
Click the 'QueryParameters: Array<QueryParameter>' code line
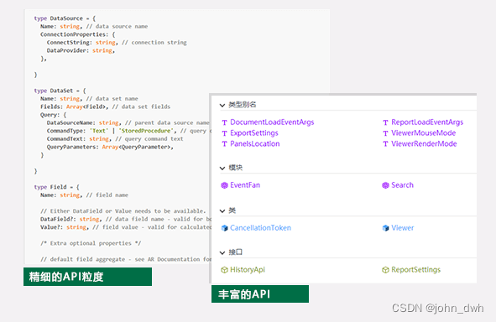coord(110,147)
